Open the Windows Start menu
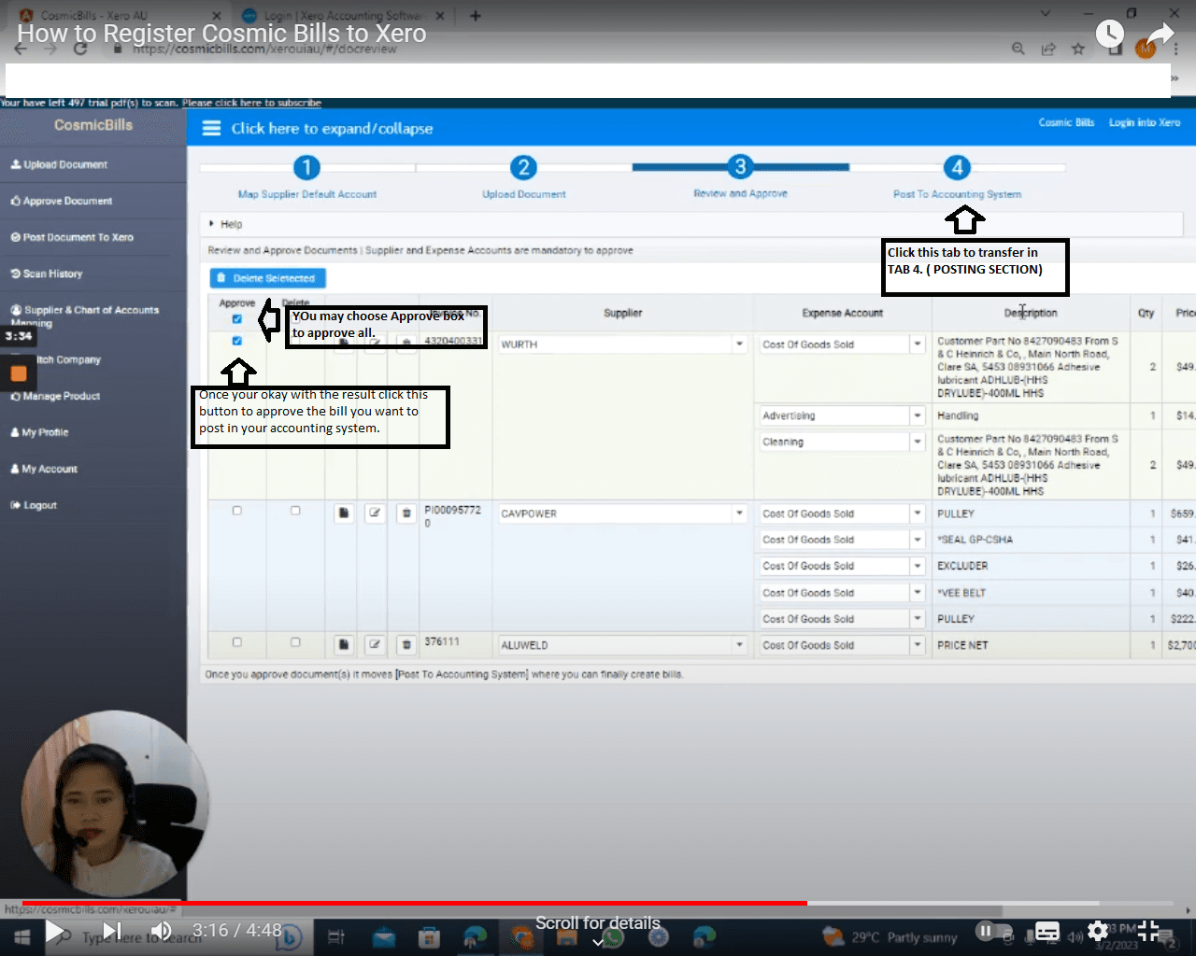 pos(22,935)
